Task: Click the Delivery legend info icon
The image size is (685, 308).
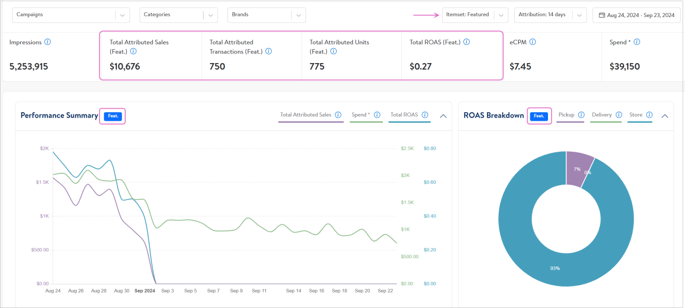Action: [618, 114]
